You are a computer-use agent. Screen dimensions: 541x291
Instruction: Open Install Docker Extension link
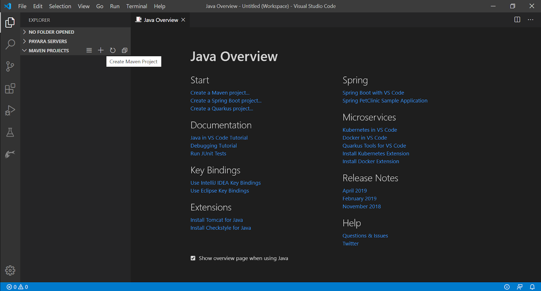tap(371, 162)
